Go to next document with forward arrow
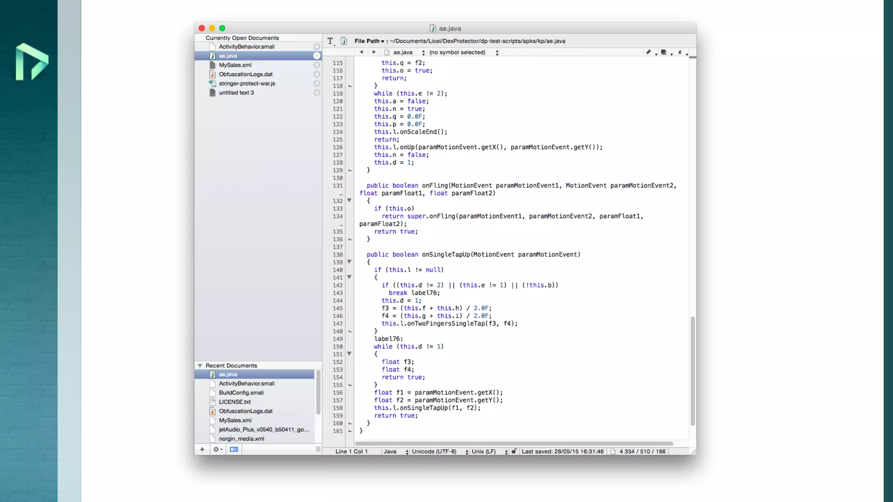The height and width of the screenshot is (502, 893). (374, 52)
